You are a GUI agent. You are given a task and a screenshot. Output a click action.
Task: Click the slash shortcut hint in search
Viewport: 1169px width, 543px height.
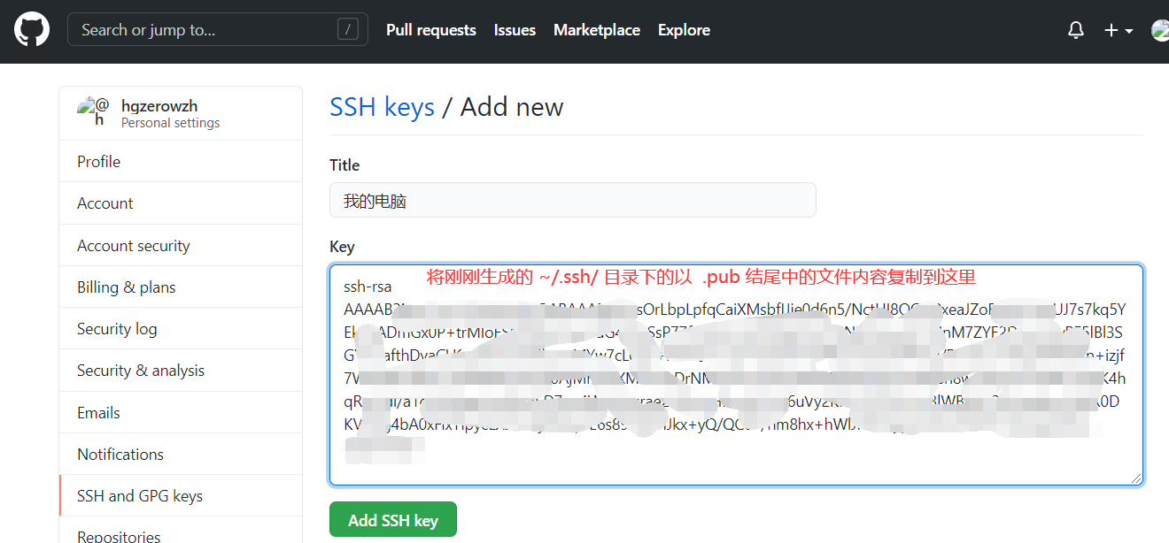[x=347, y=29]
